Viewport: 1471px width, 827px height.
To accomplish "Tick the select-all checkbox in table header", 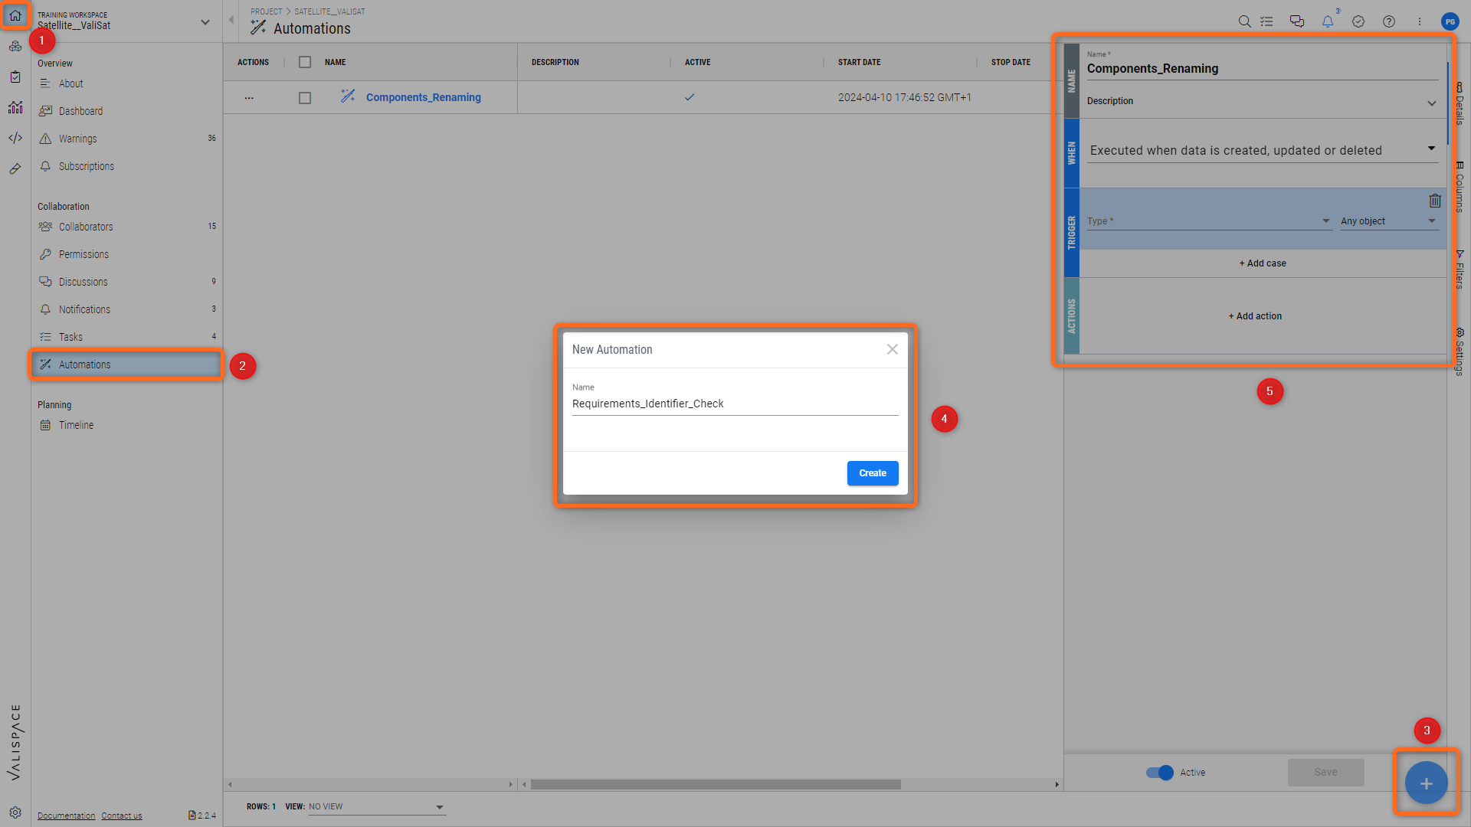I will point(305,62).
